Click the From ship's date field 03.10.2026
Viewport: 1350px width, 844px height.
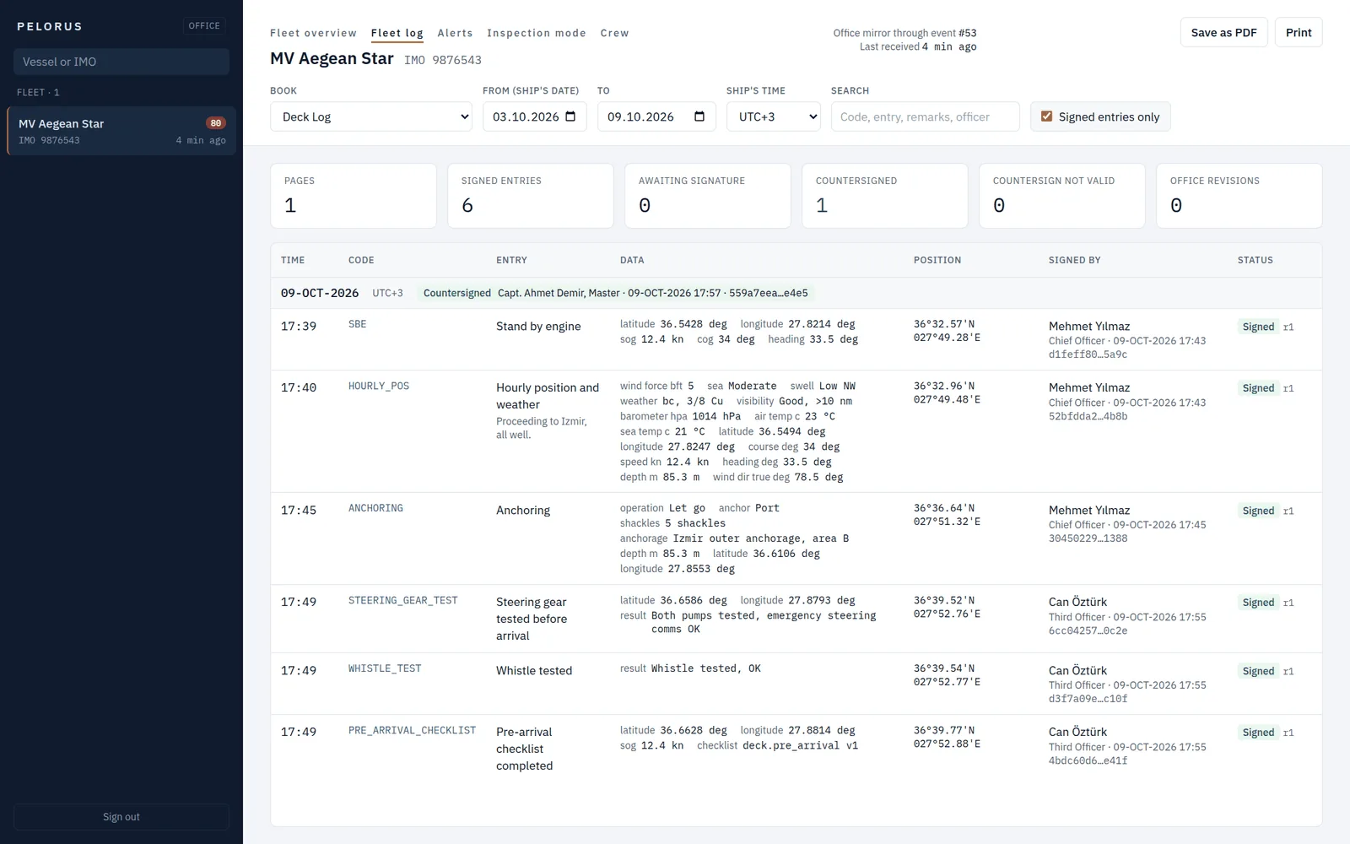[x=534, y=116]
